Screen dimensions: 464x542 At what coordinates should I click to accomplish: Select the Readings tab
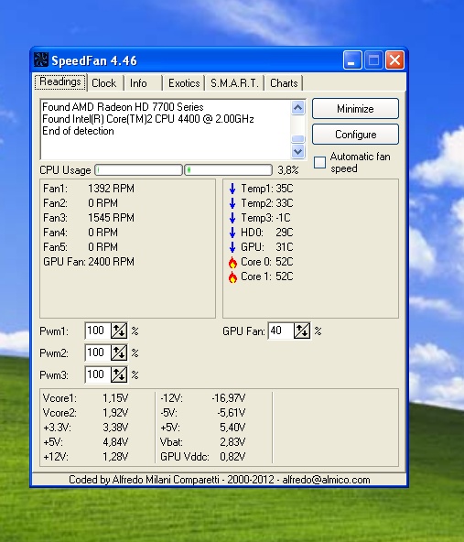pos(60,82)
